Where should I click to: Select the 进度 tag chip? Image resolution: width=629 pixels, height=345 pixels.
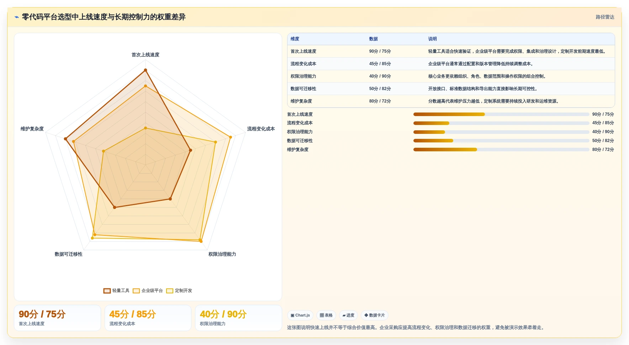pyautogui.click(x=348, y=315)
